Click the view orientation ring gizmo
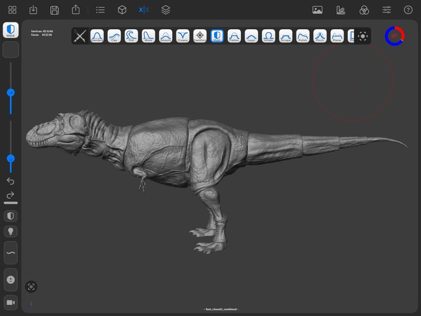This screenshot has width=421, height=316. pyautogui.click(x=394, y=36)
